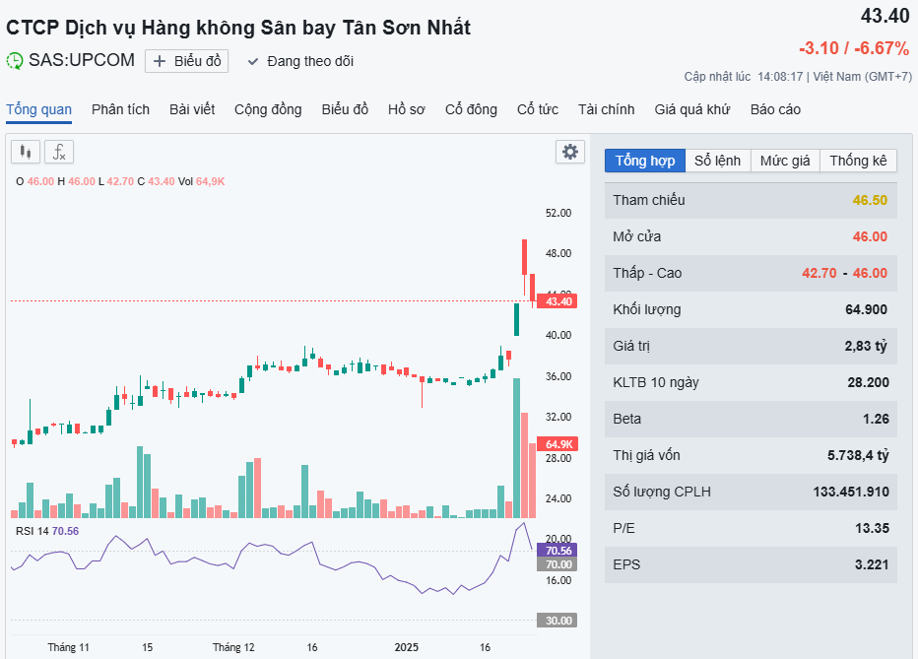Viewport: 918px width, 659px height.
Task: Open the chart settings gear icon
Action: pyautogui.click(x=569, y=152)
